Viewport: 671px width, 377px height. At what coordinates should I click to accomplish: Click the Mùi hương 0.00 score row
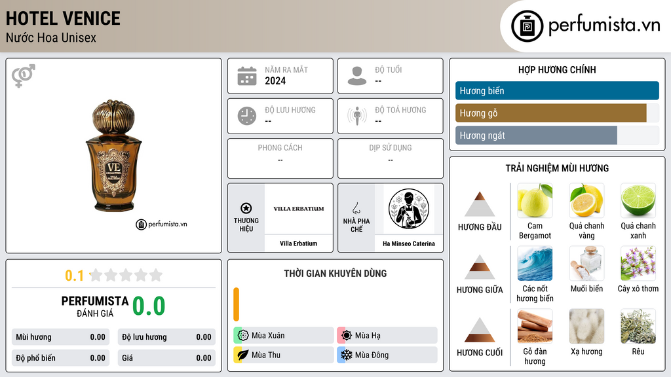click(61, 337)
